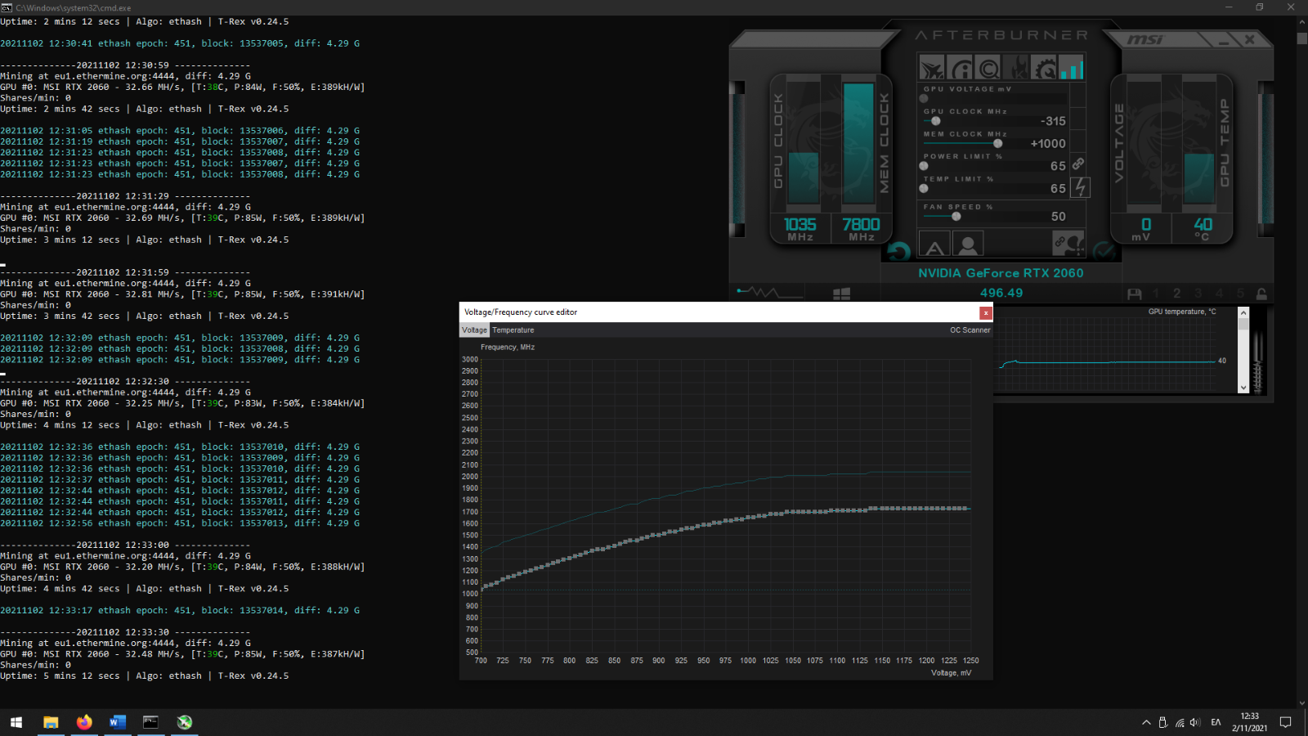The height and width of the screenshot is (736, 1308).
Task: Toggle user-defined fan control person icon
Action: pyautogui.click(x=968, y=244)
